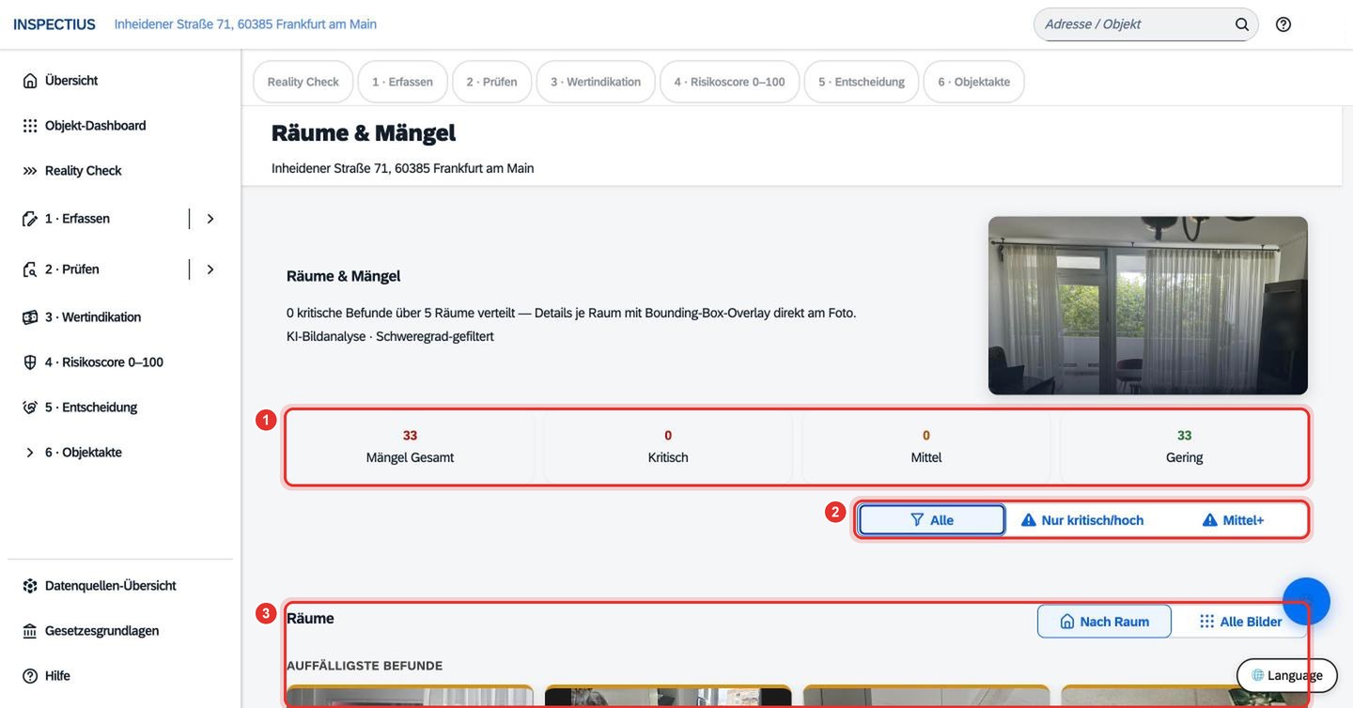1353x708 pixels.
Task: Select the Wertindikation money icon
Action: pos(30,317)
